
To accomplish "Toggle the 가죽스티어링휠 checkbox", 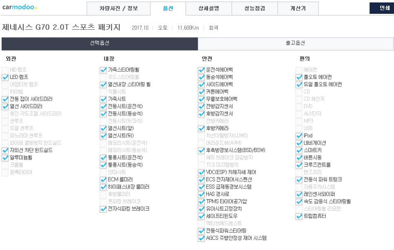I will 103,70.
